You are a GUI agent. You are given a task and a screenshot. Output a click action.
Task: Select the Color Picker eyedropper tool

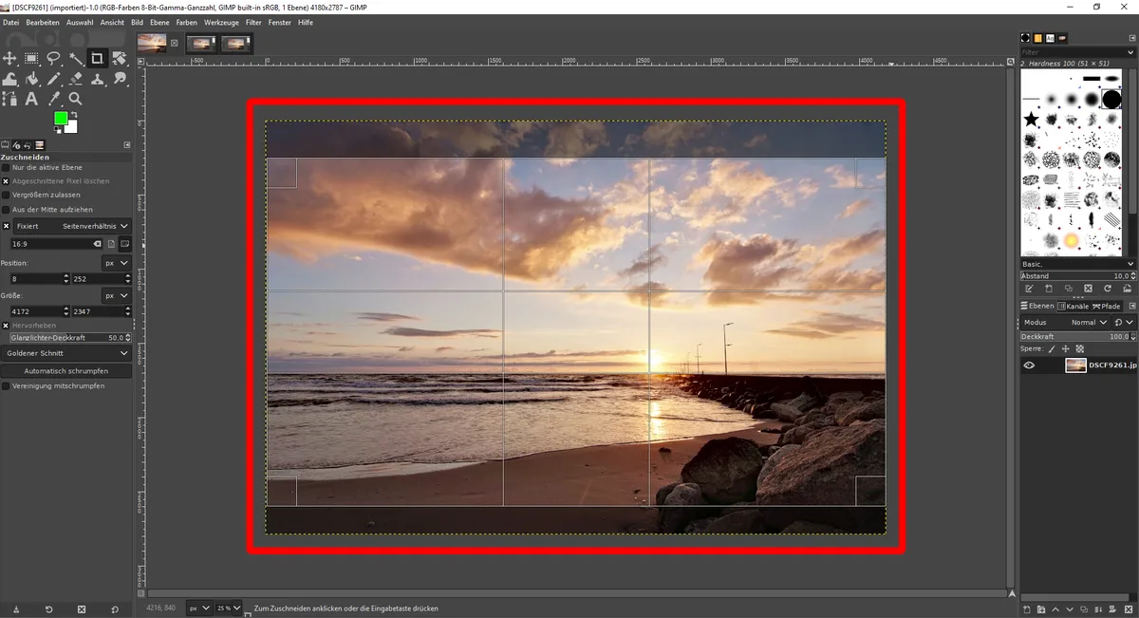53,99
